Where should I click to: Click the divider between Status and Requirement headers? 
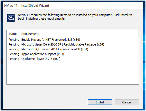(x=20, y=34)
